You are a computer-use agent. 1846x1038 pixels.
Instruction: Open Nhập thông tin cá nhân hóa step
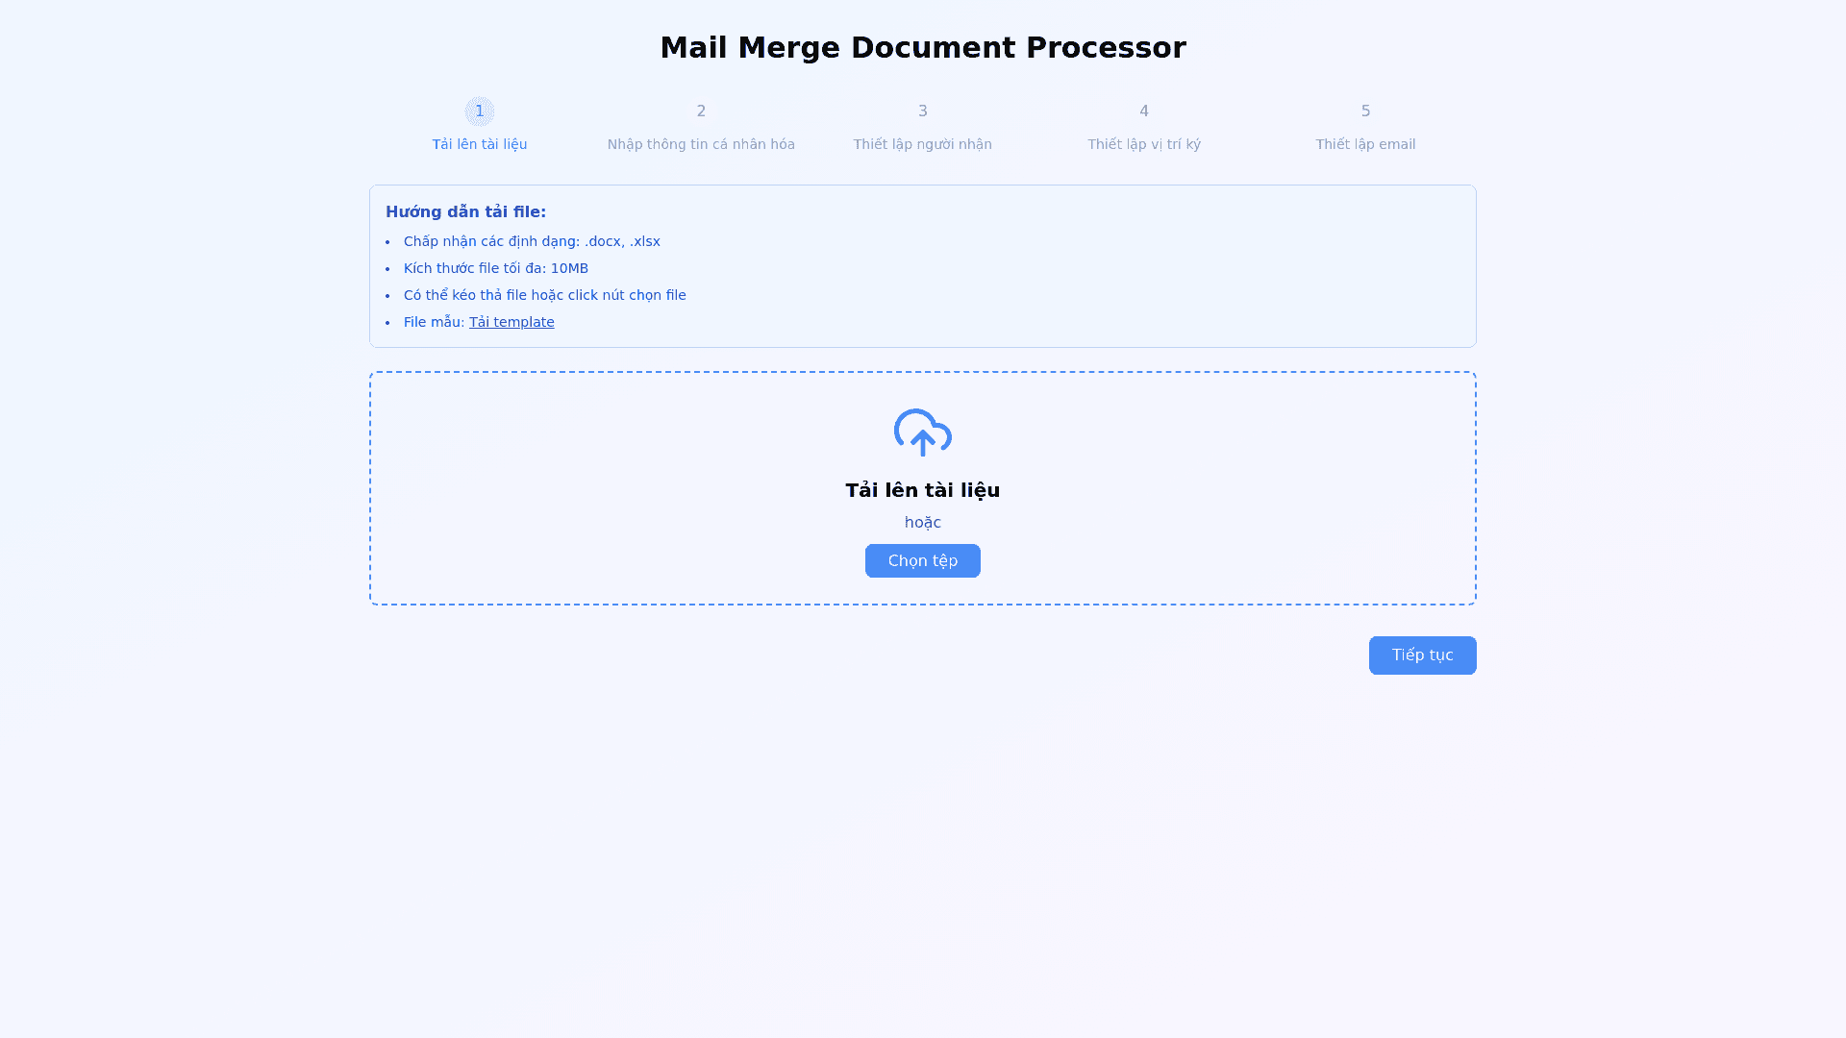pos(701,144)
